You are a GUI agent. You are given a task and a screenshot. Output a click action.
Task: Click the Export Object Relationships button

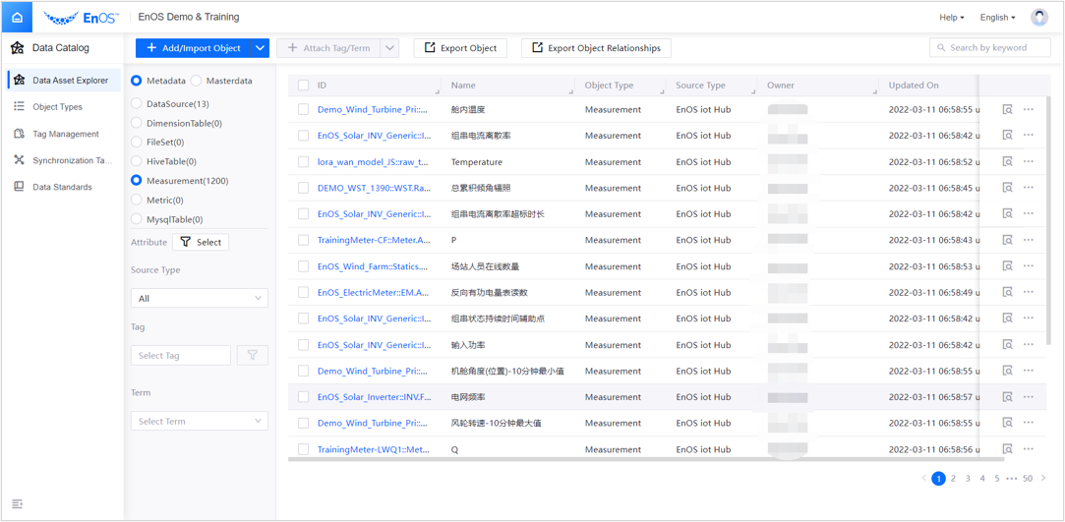[596, 47]
